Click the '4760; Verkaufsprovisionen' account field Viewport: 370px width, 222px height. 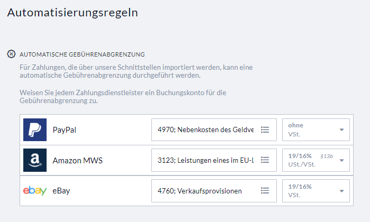click(200, 191)
